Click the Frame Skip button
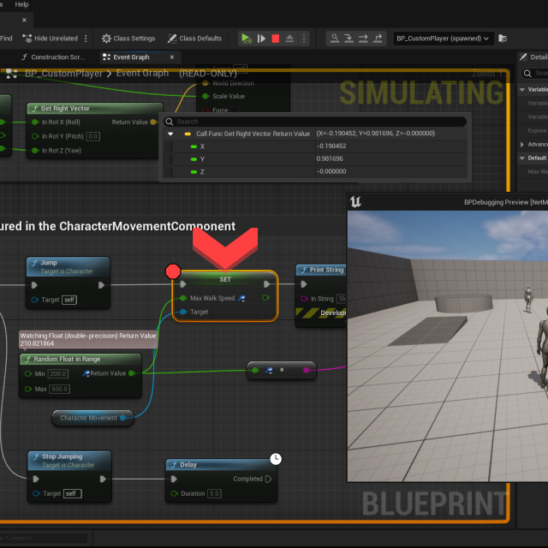The image size is (548, 548). click(260, 39)
